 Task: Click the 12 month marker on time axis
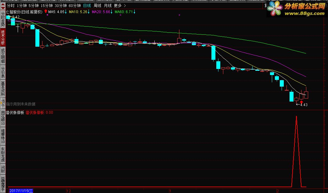[x=69, y=191]
